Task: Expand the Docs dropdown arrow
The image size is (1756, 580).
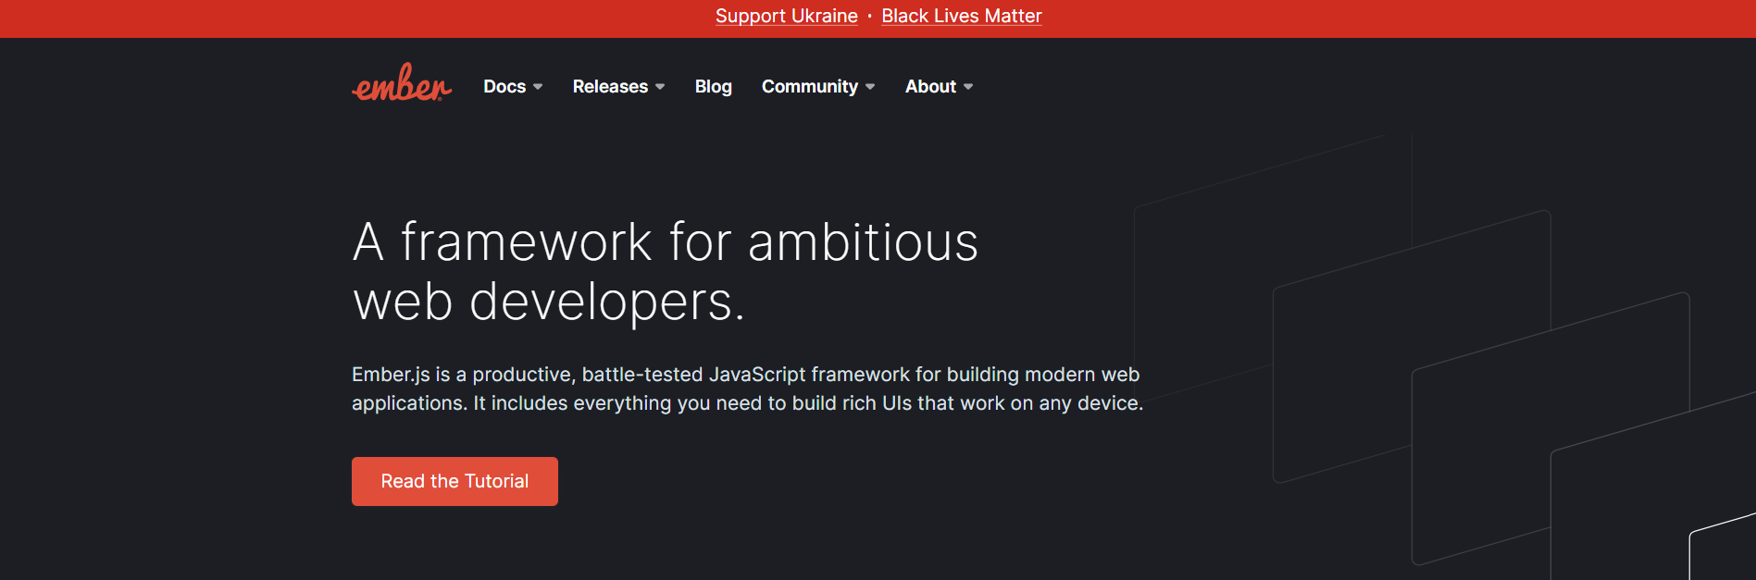Action: coord(538,87)
